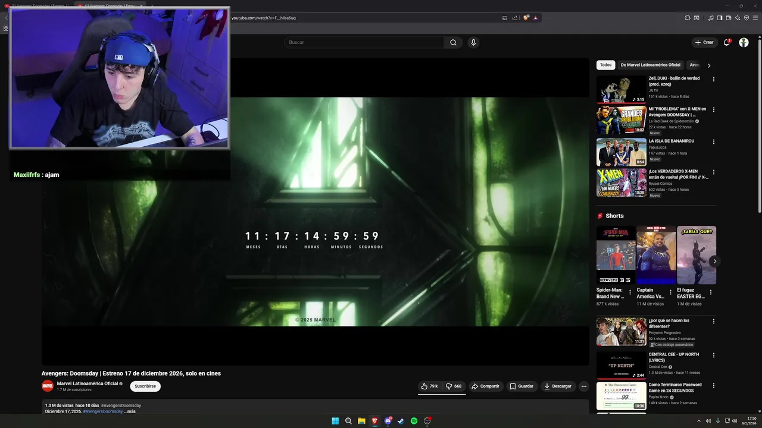Image resolution: width=762 pixels, height=428 pixels.
Task: Click Compartir share button
Action: [486, 386]
